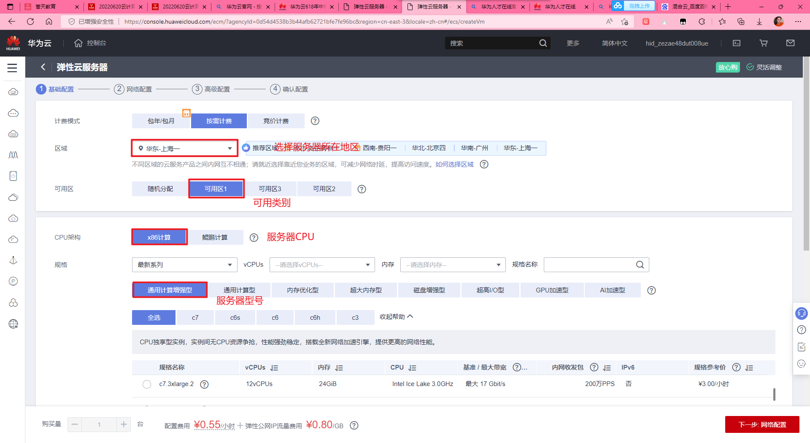Filter specs by c6s
This screenshot has height=443, width=810.
tap(235, 318)
